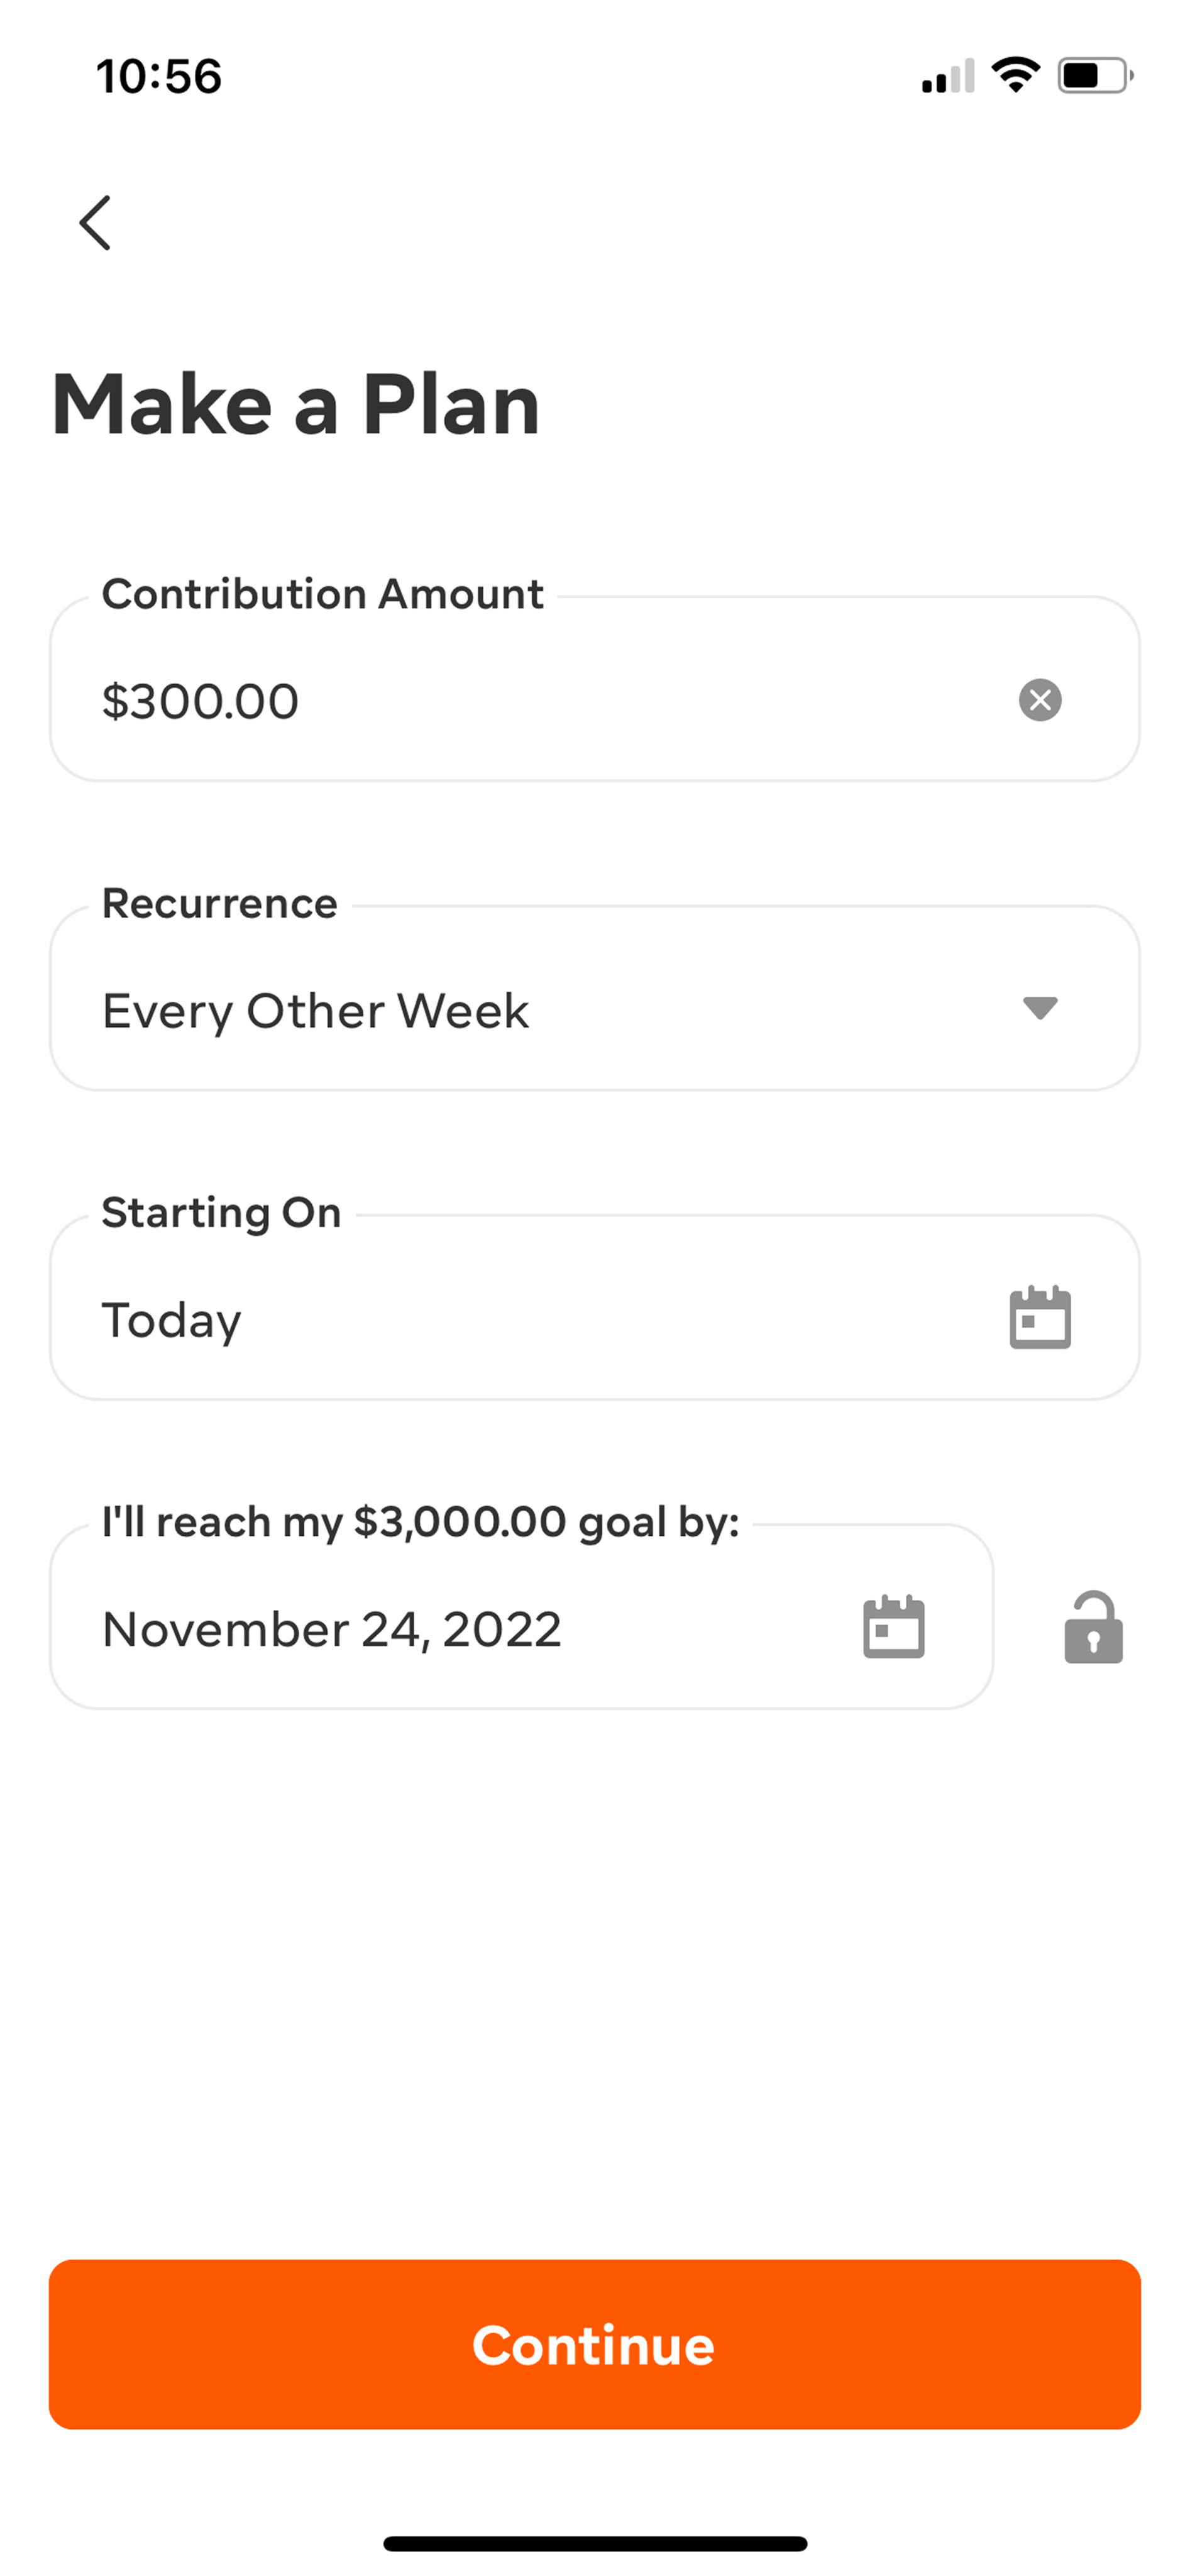This screenshot has height=2576, width=1190.
Task: Tap the 'Contribution Amount' field label
Action: pos(322,594)
